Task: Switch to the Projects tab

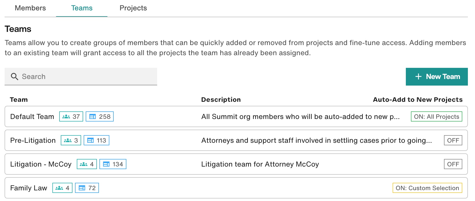Action: pyautogui.click(x=133, y=8)
